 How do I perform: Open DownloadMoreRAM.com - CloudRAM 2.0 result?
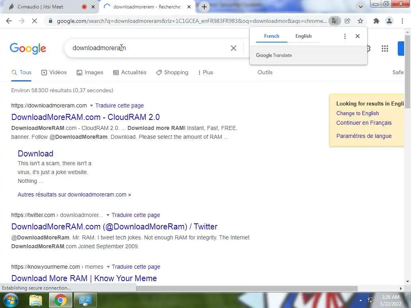[x=85, y=117]
